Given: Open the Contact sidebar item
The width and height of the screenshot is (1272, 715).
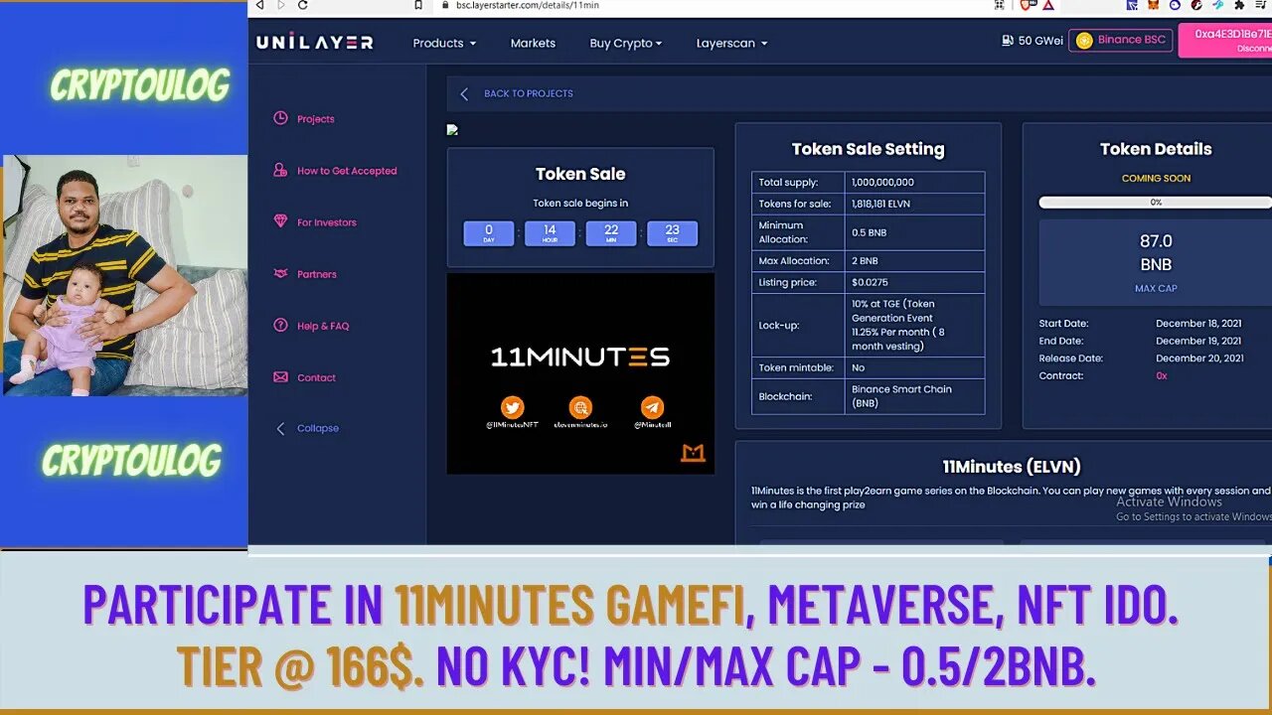Looking at the screenshot, I should coord(316,377).
